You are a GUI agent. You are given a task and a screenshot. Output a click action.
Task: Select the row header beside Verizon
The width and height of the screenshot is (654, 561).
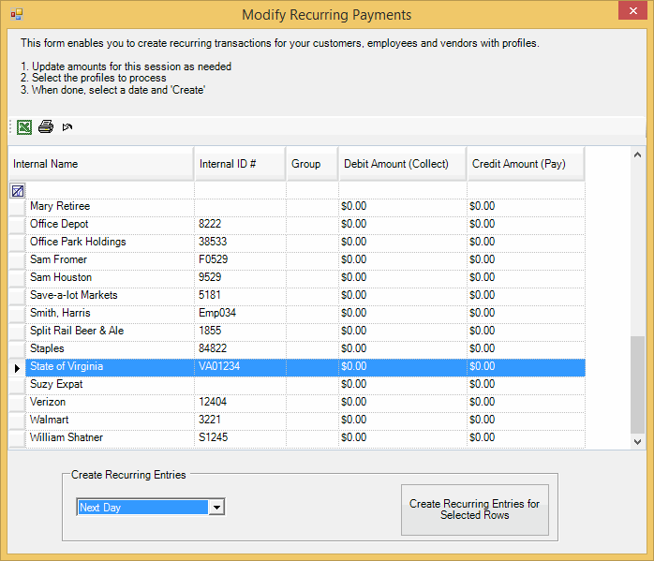pos(17,402)
